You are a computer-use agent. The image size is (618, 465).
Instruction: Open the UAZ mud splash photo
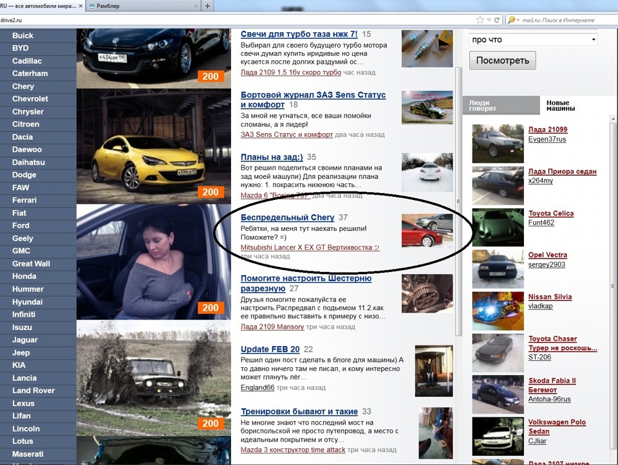click(x=154, y=378)
